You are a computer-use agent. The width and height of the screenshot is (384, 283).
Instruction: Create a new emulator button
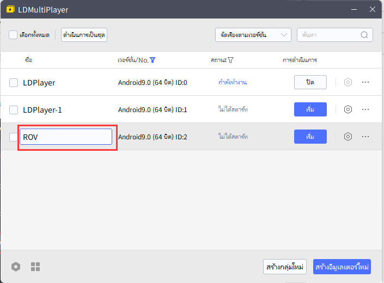342,267
